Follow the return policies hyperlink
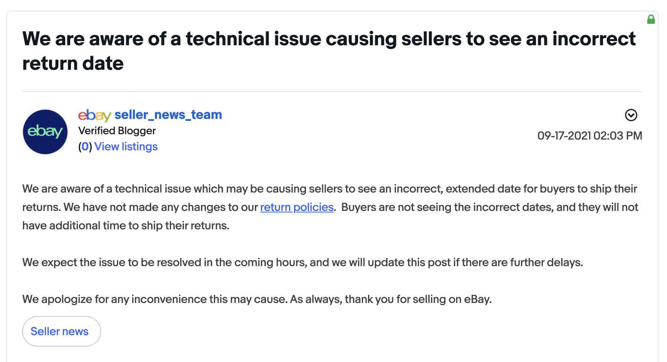Viewport: 667px width, 362px height. (297, 207)
